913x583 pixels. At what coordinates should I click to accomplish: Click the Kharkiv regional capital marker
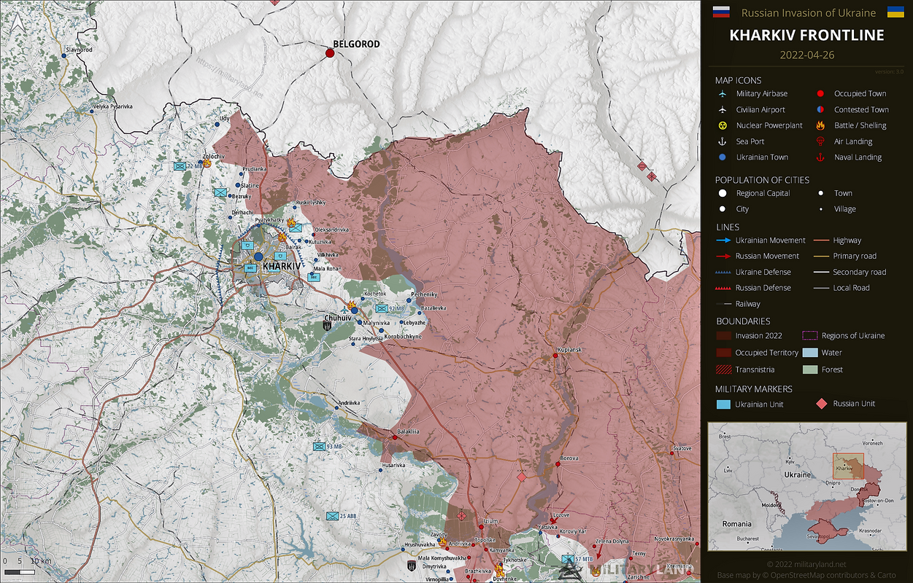258,257
